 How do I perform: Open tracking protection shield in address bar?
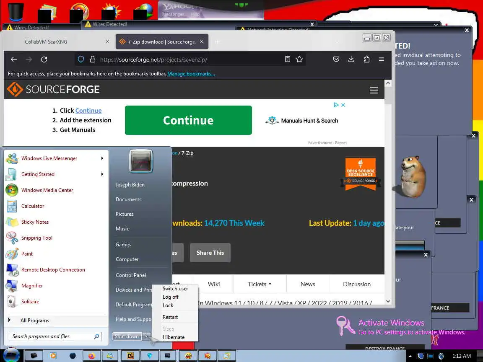(x=80, y=59)
